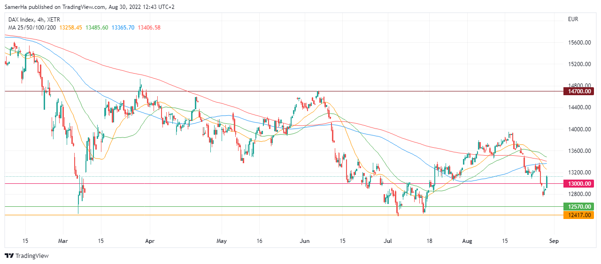Screen dimensions: 601x264
Task: Select the 12417.00 orange price tag
Action: coord(580,215)
